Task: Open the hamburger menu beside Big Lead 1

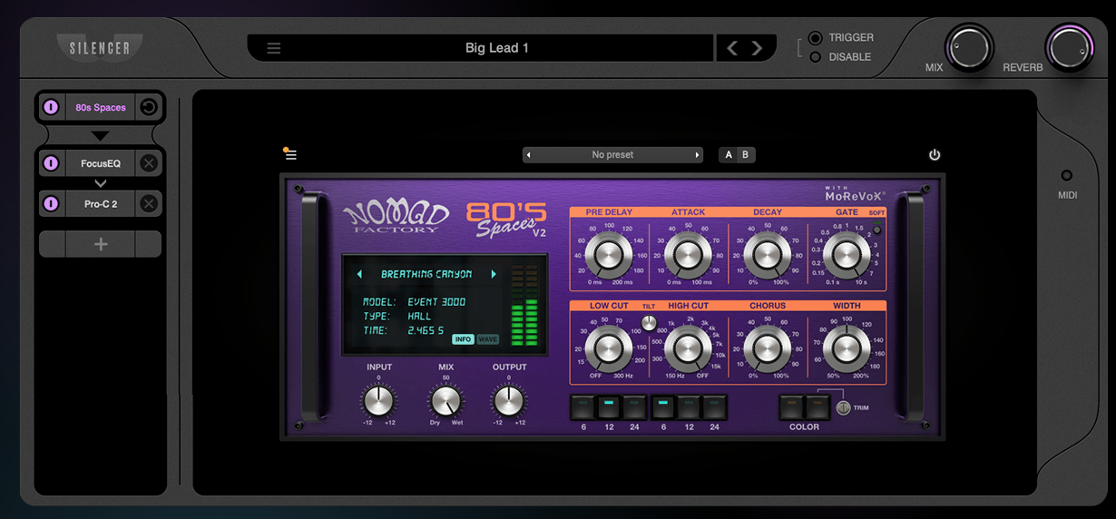Action: [273, 49]
